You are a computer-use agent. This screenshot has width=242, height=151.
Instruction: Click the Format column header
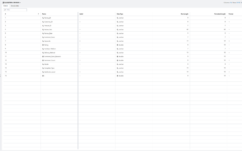click(231, 14)
